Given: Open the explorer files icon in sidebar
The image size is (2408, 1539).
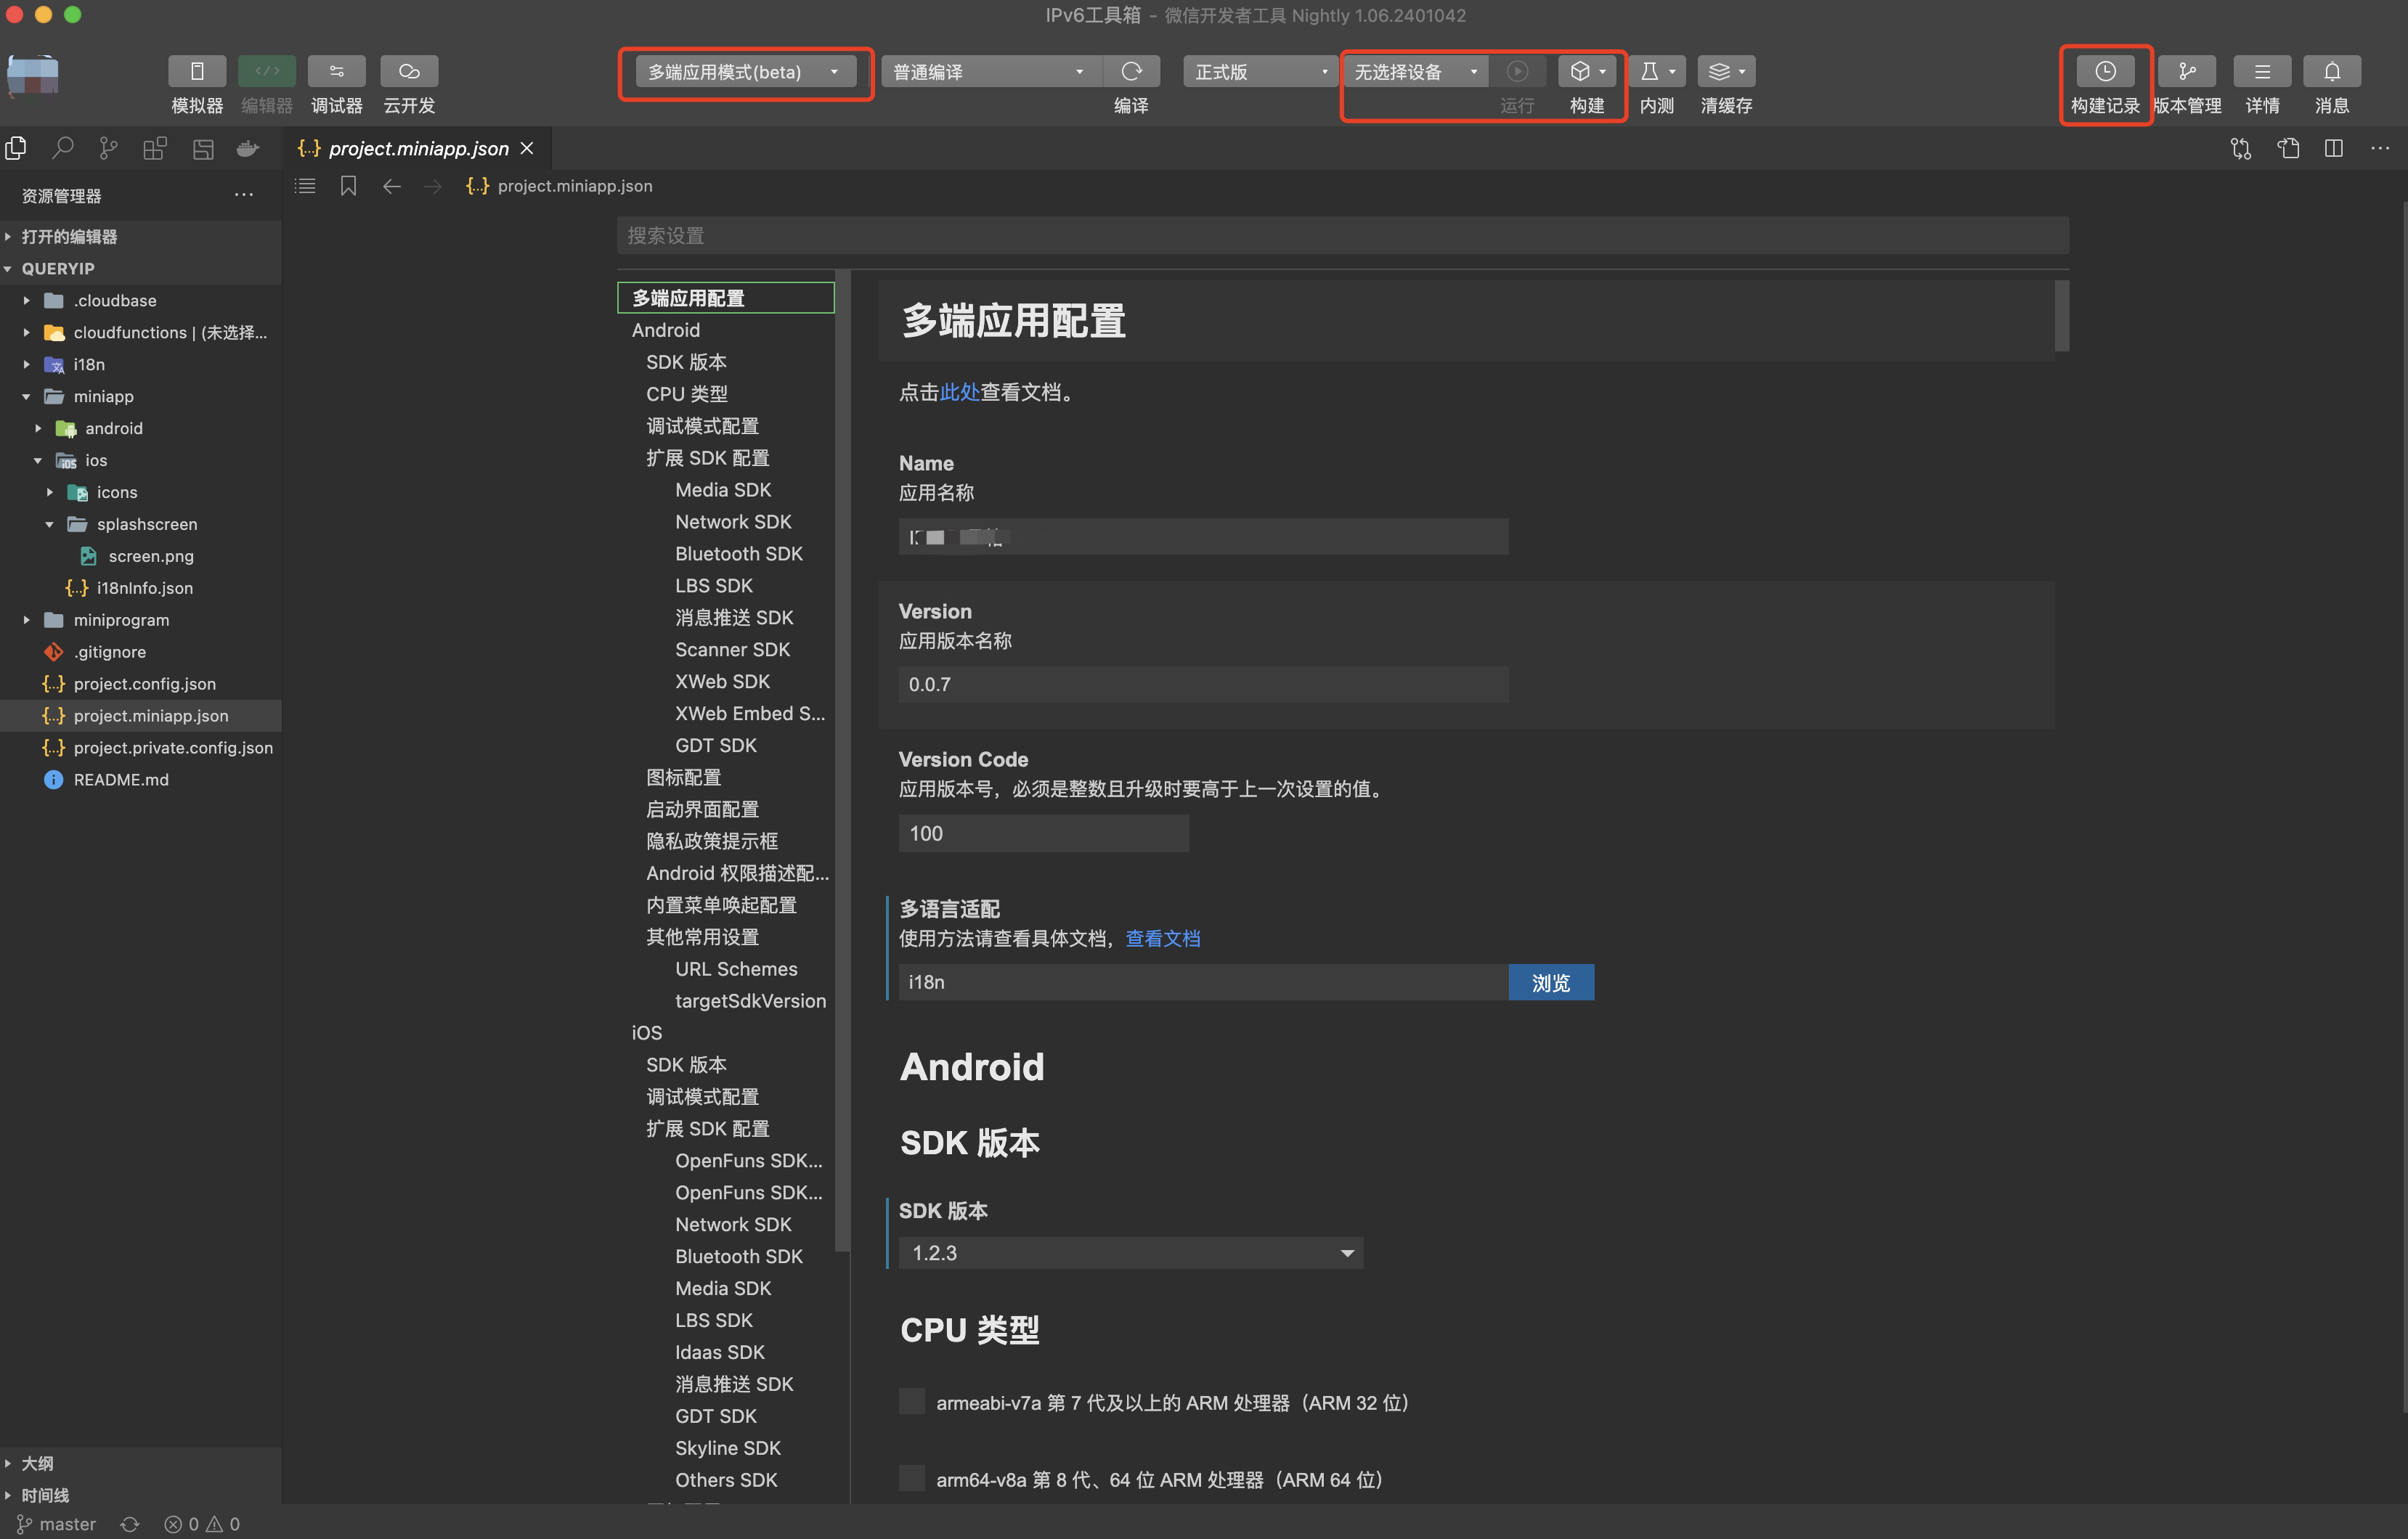Looking at the screenshot, I should (16, 149).
